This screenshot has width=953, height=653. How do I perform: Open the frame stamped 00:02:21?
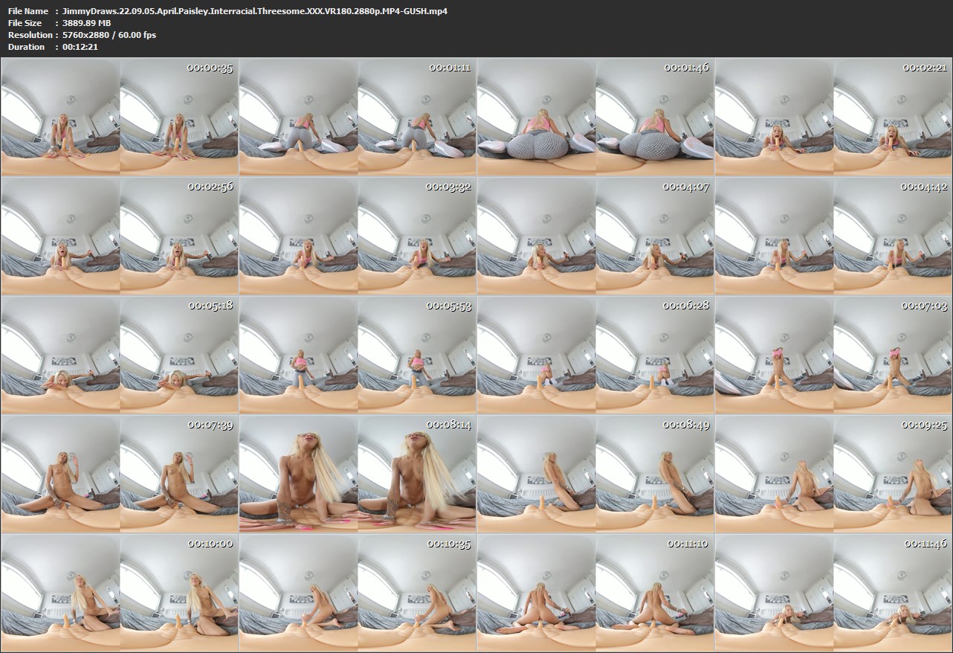pos(833,118)
